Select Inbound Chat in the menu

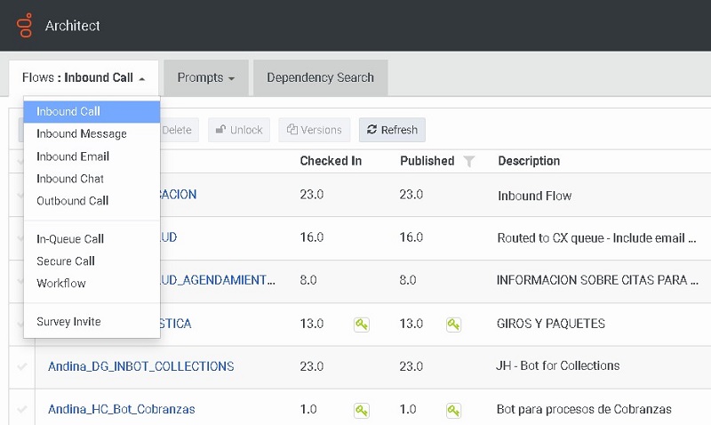[92, 179]
